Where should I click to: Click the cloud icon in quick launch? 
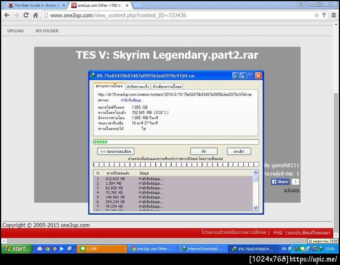(x=40, y=249)
